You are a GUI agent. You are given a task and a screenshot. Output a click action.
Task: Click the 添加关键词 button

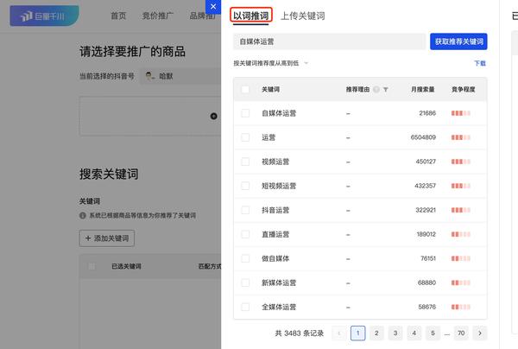[107, 238]
